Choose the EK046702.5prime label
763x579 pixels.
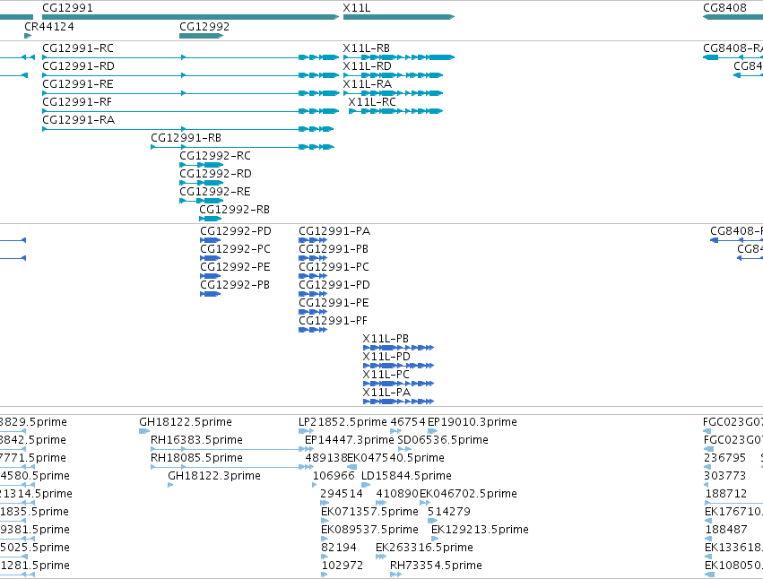468,494
